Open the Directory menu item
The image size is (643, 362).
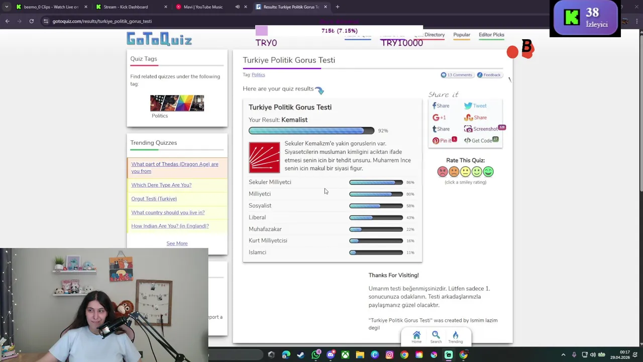[x=435, y=35]
